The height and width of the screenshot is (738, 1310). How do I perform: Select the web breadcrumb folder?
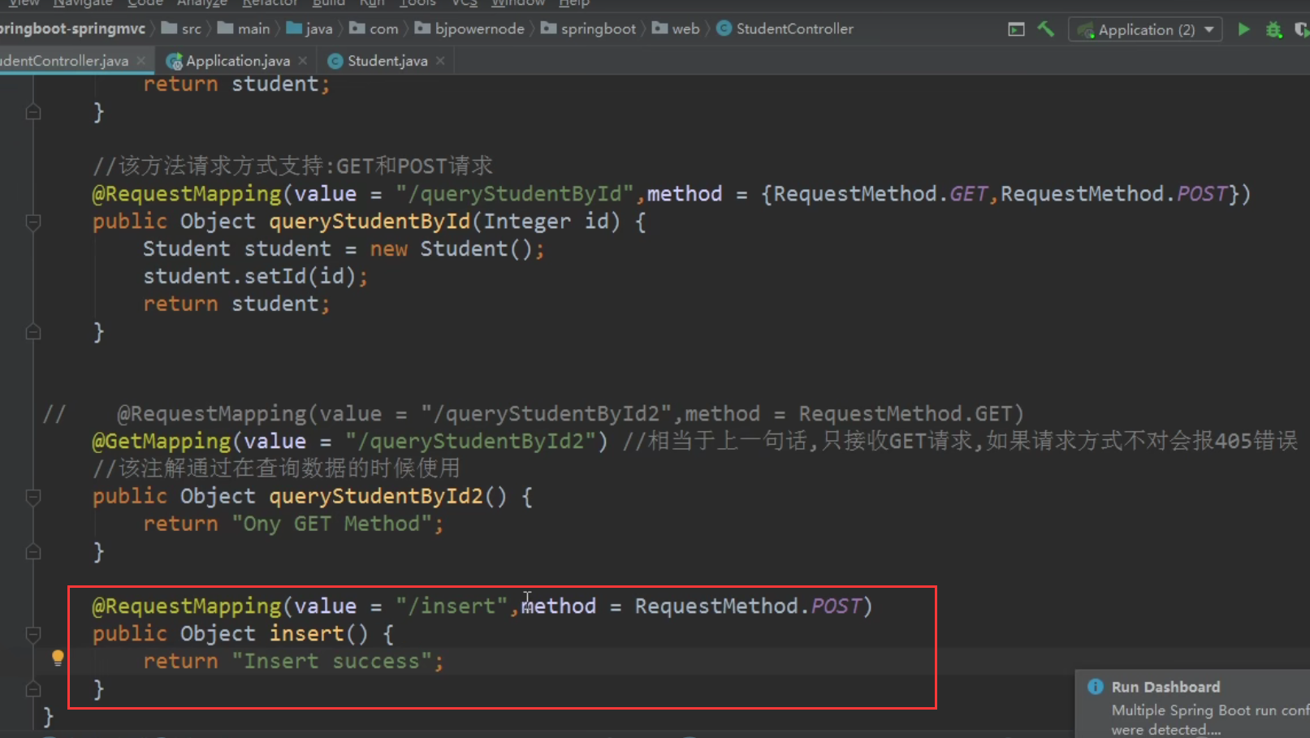(676, 29)
